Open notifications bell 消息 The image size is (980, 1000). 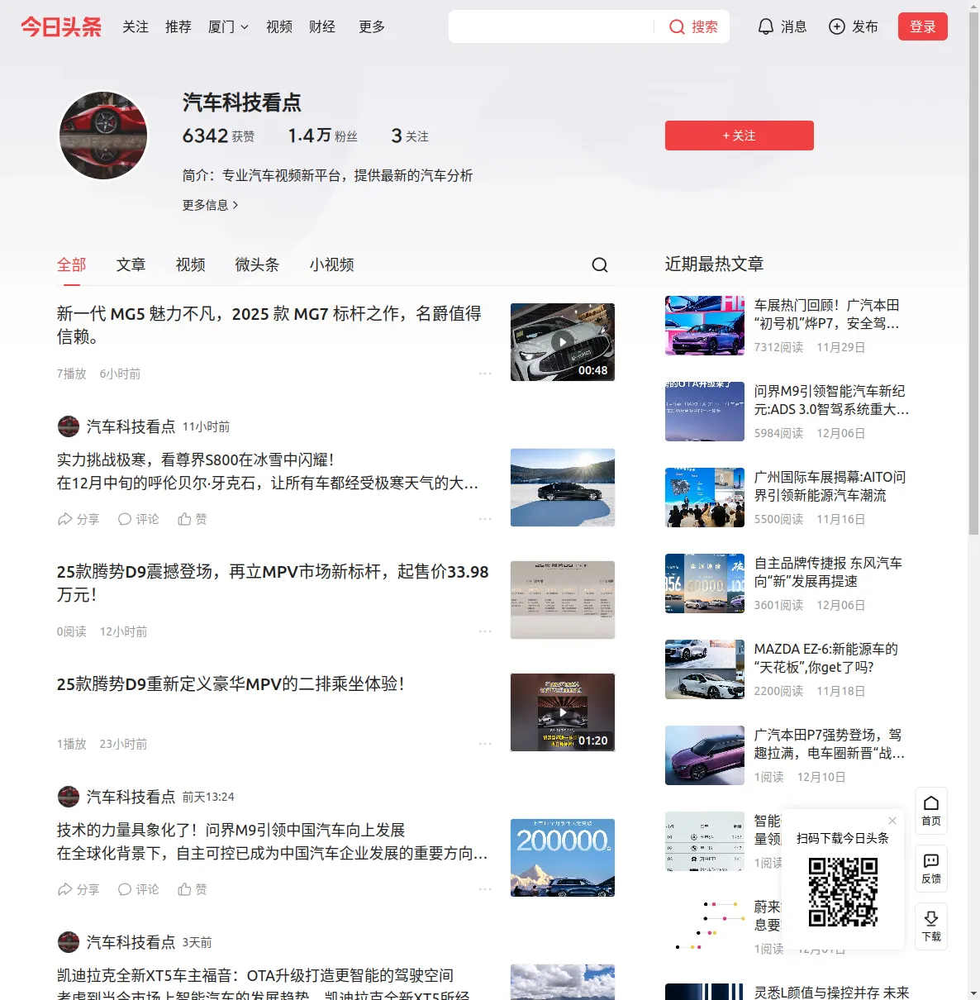[782, 26]
